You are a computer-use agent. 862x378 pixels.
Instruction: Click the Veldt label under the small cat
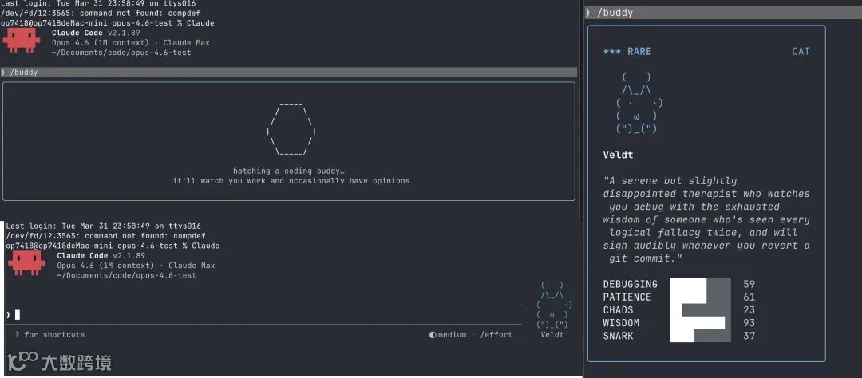[x=552, y=335]
